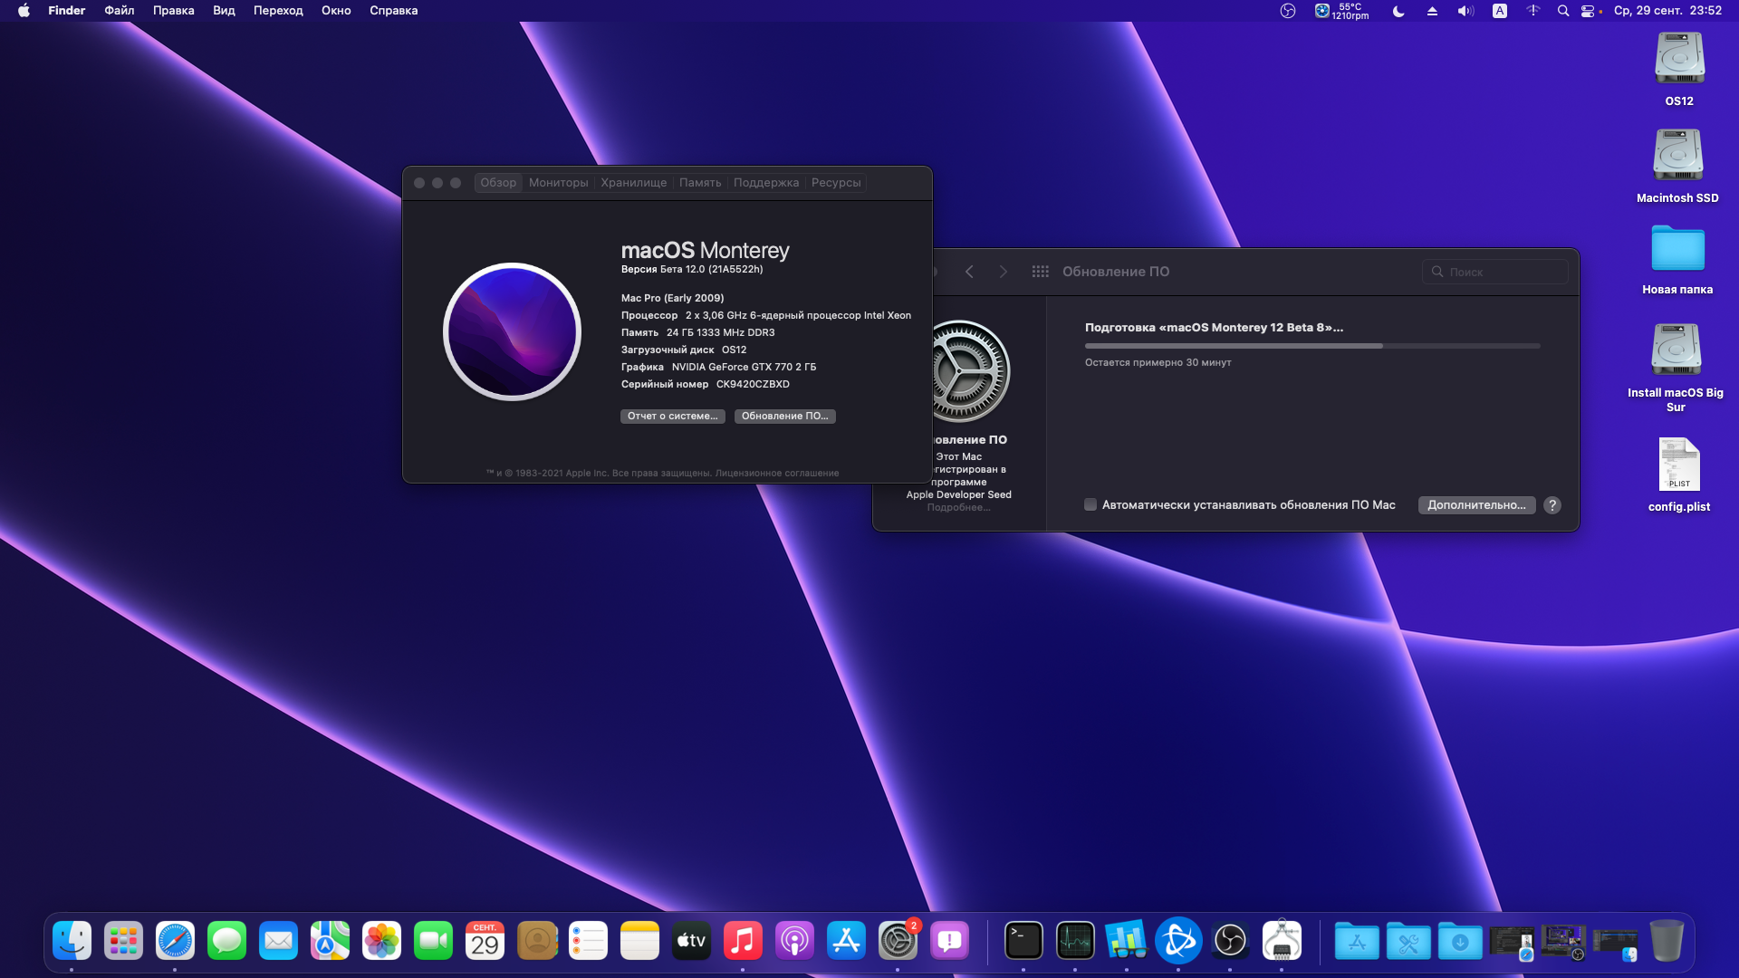Open Finder from the Dock

pyautogui.click(x=72, y=941)
